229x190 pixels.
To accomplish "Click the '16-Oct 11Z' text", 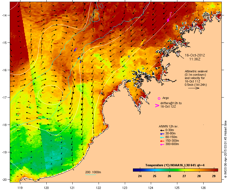I will (192, 81).
